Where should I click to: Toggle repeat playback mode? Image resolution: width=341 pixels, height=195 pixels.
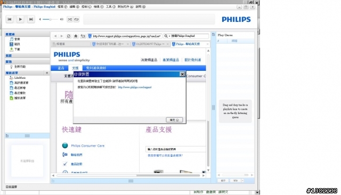(76, 19)
